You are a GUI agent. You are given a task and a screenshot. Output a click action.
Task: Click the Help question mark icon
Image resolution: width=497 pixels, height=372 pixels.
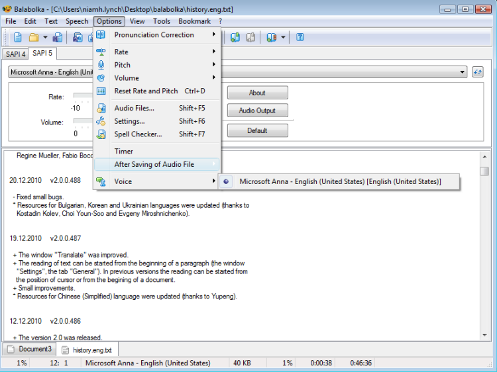pyautogui.click(x=300, y=37)
